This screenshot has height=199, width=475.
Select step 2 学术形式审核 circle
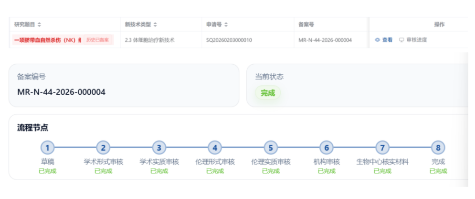pos(103,148)
